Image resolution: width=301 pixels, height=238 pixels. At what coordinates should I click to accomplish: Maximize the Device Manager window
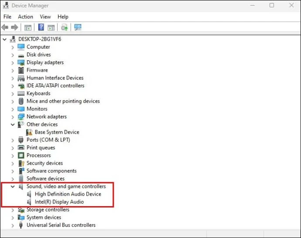[272, 5]
